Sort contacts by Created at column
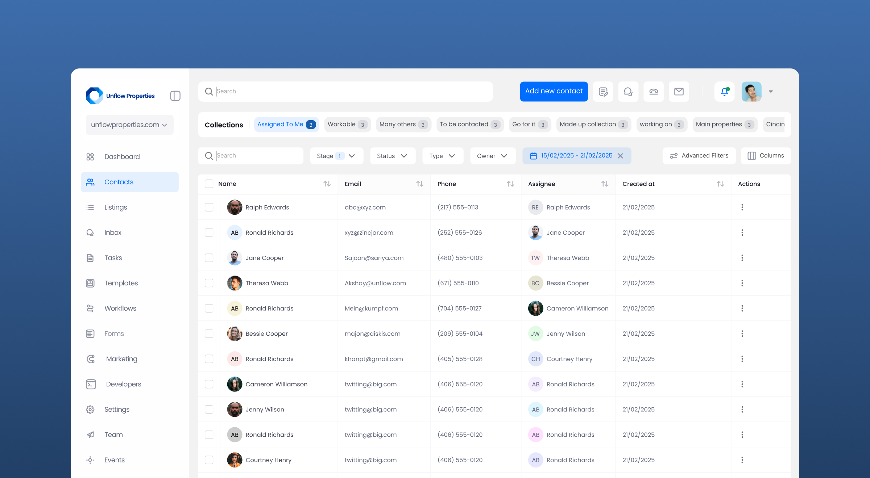 click(720, 184)
